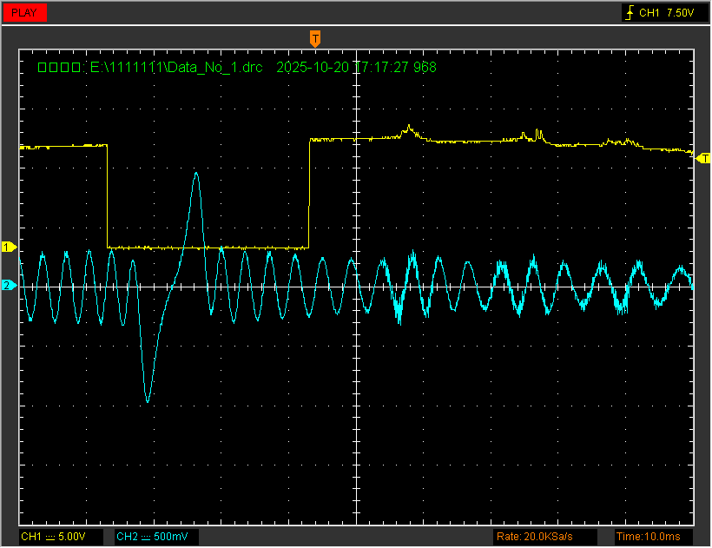Select the yellow CH1 ground level marker
Viewport: 712px width, 548px height.
pyautogui.click(x=10, y=248)
